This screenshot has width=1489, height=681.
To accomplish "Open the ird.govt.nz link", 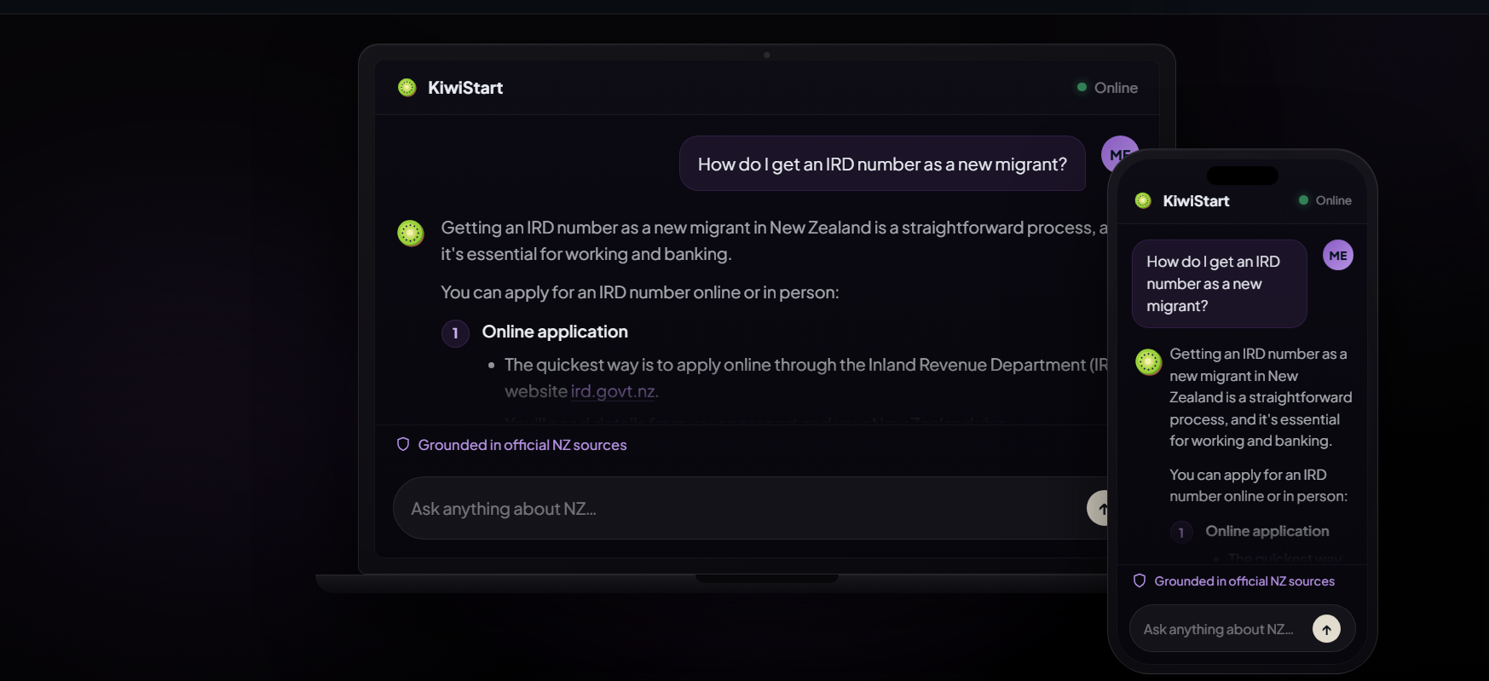I will click(613, 391).
